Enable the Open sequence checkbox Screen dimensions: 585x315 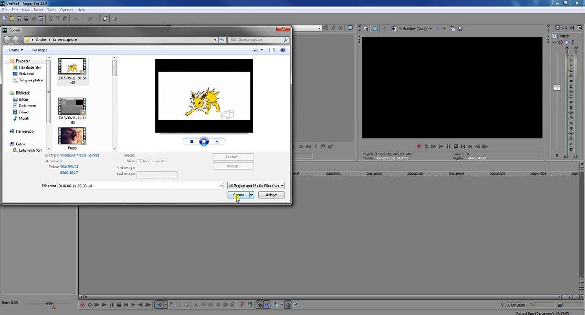point(138,161)
